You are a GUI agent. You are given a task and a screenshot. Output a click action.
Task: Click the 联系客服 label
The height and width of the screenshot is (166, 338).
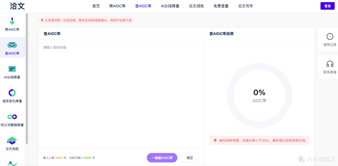330,72
